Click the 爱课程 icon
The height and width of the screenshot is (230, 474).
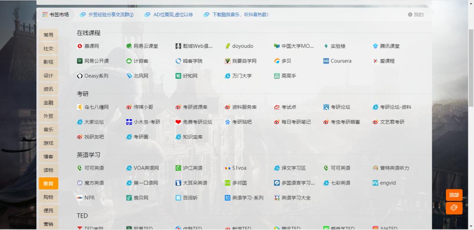click(375, 61)
